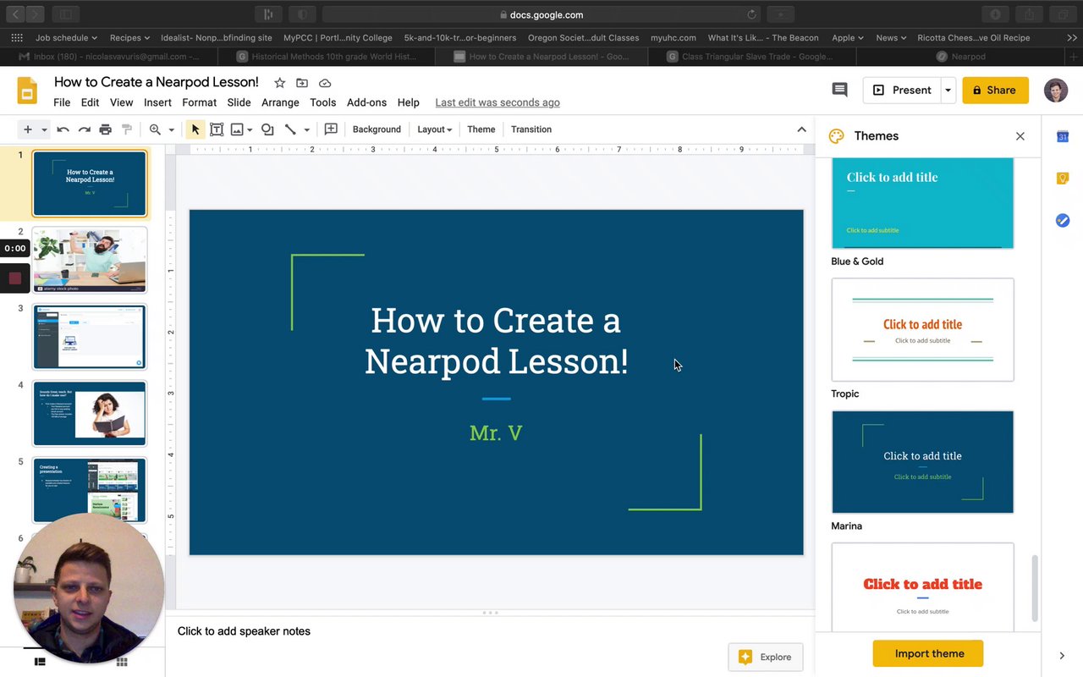1083x677 pixels.
Task: Add a new slide with plus button
Action: tap(28, 129)
